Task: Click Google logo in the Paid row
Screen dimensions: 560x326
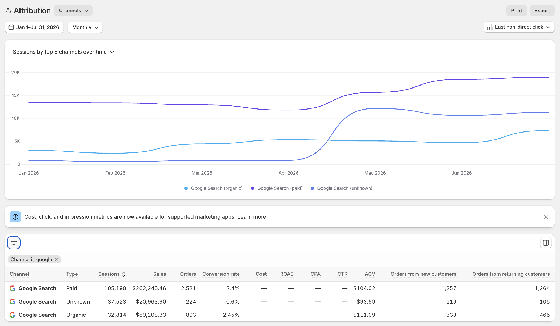Action: pyautogui.click(x=13, y=288)
